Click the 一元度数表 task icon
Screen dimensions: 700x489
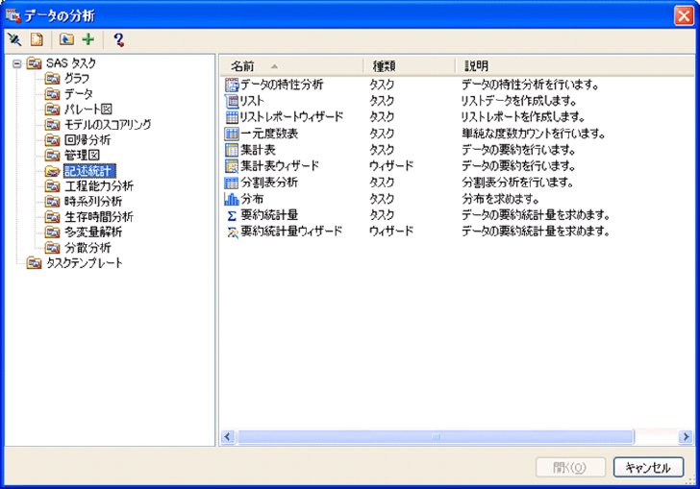pyautogui.click(x=232, y=134)
